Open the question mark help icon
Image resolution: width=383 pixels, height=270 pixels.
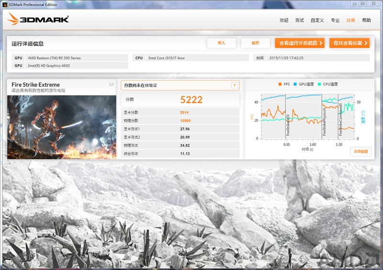(x=234, y=86)
